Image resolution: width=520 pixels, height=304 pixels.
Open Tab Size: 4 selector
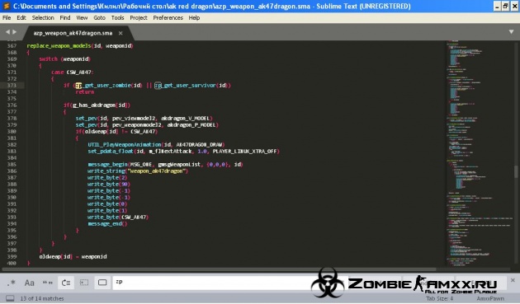point(439,298)
